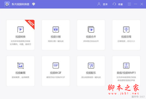Screen dimensions: 146x99
Task: Open the 视频截图 screenshot icon
Action: 21,65
